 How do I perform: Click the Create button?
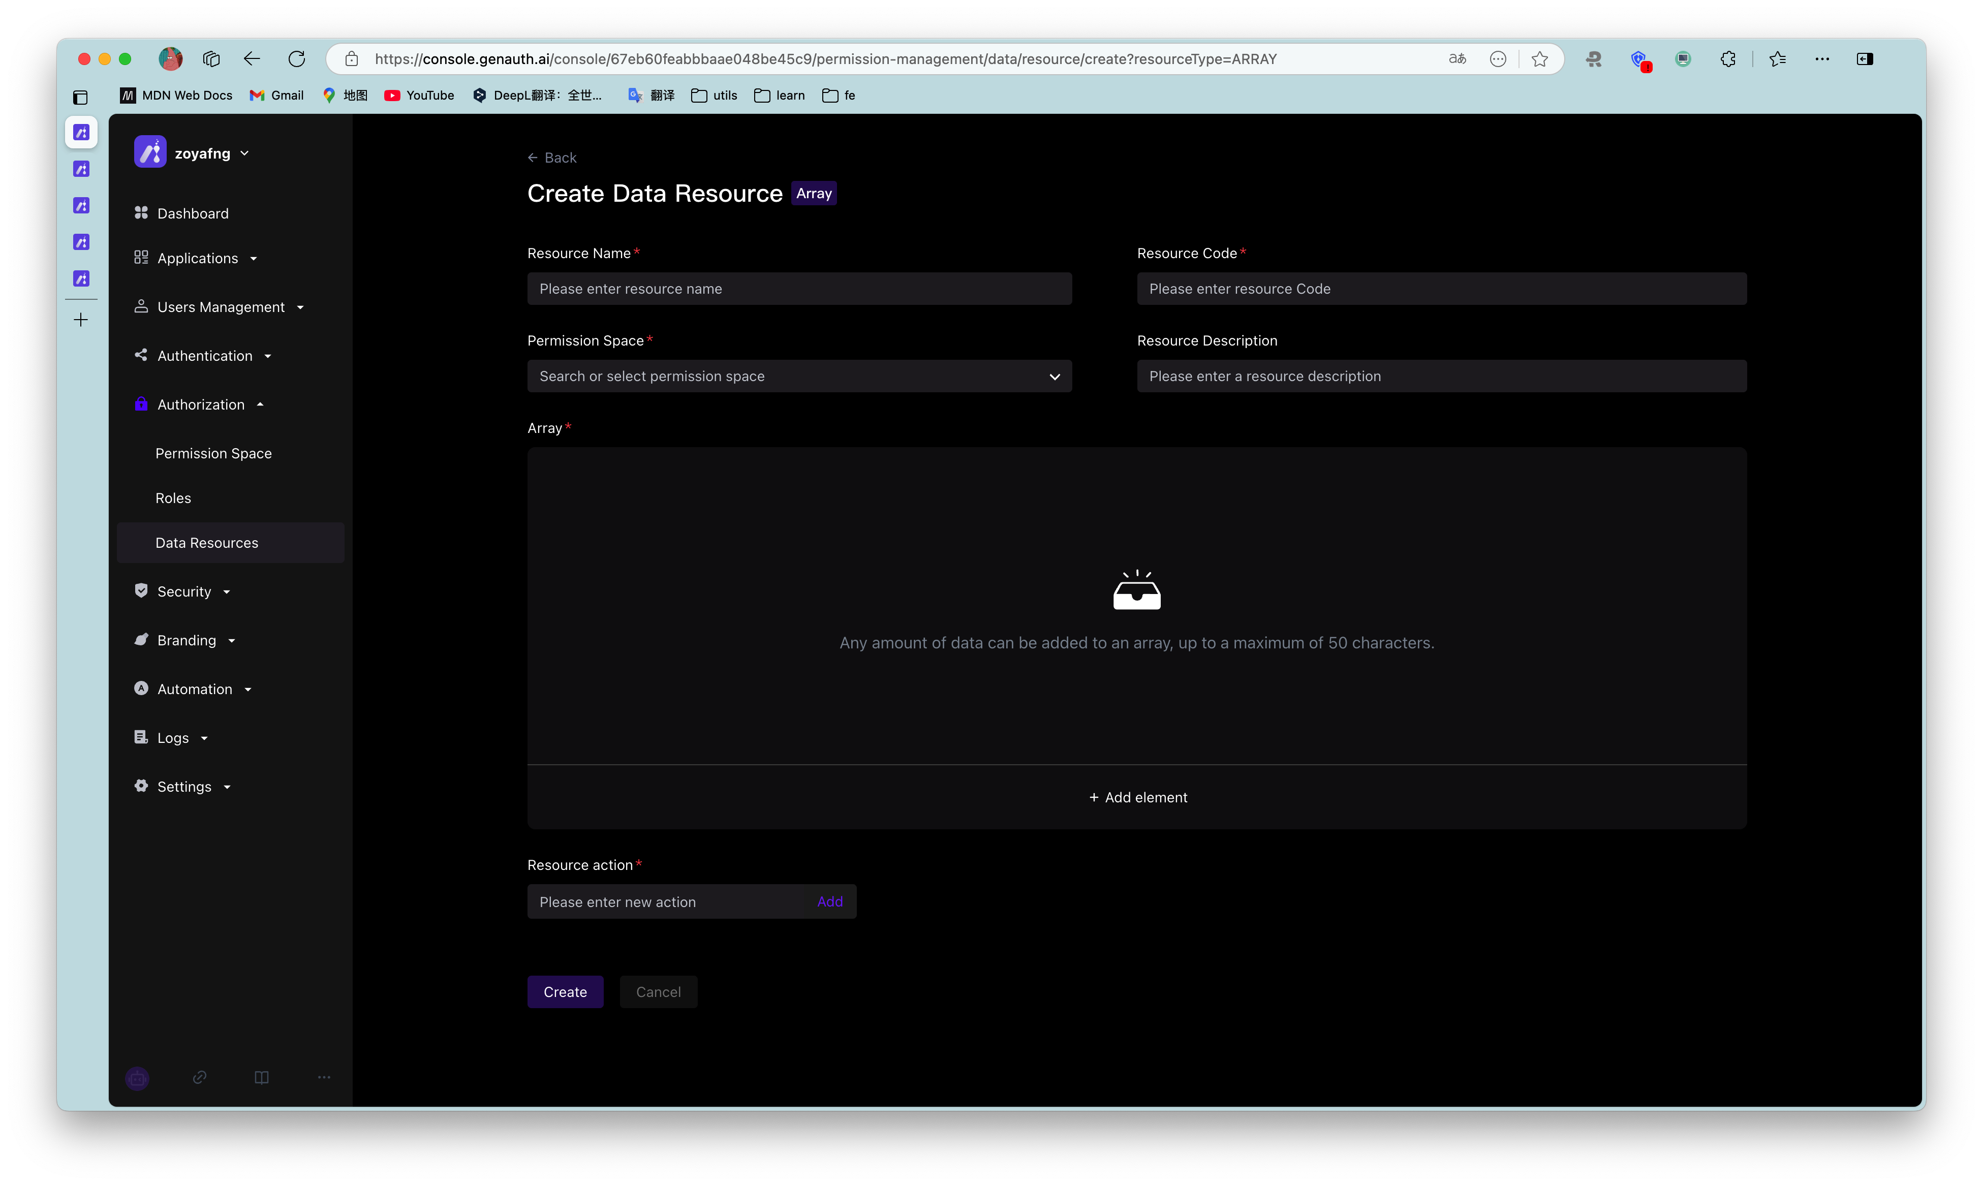click(x=565, y=992)
